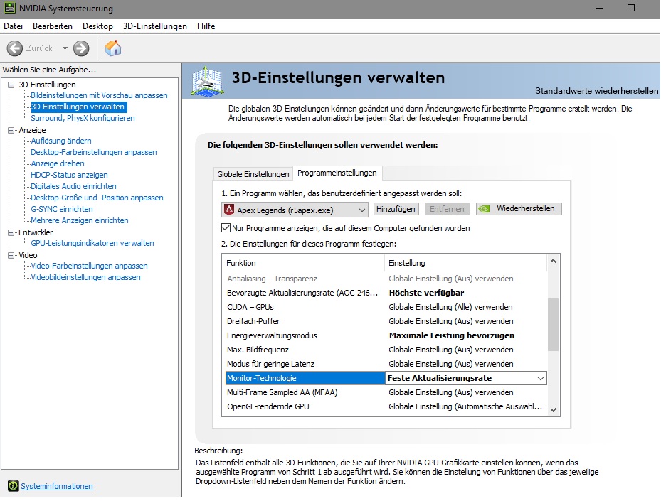The height and width of the screenshot is (501, 661).
Task: Open the 3D-Einstellungen menu
Action: point(154,26)
